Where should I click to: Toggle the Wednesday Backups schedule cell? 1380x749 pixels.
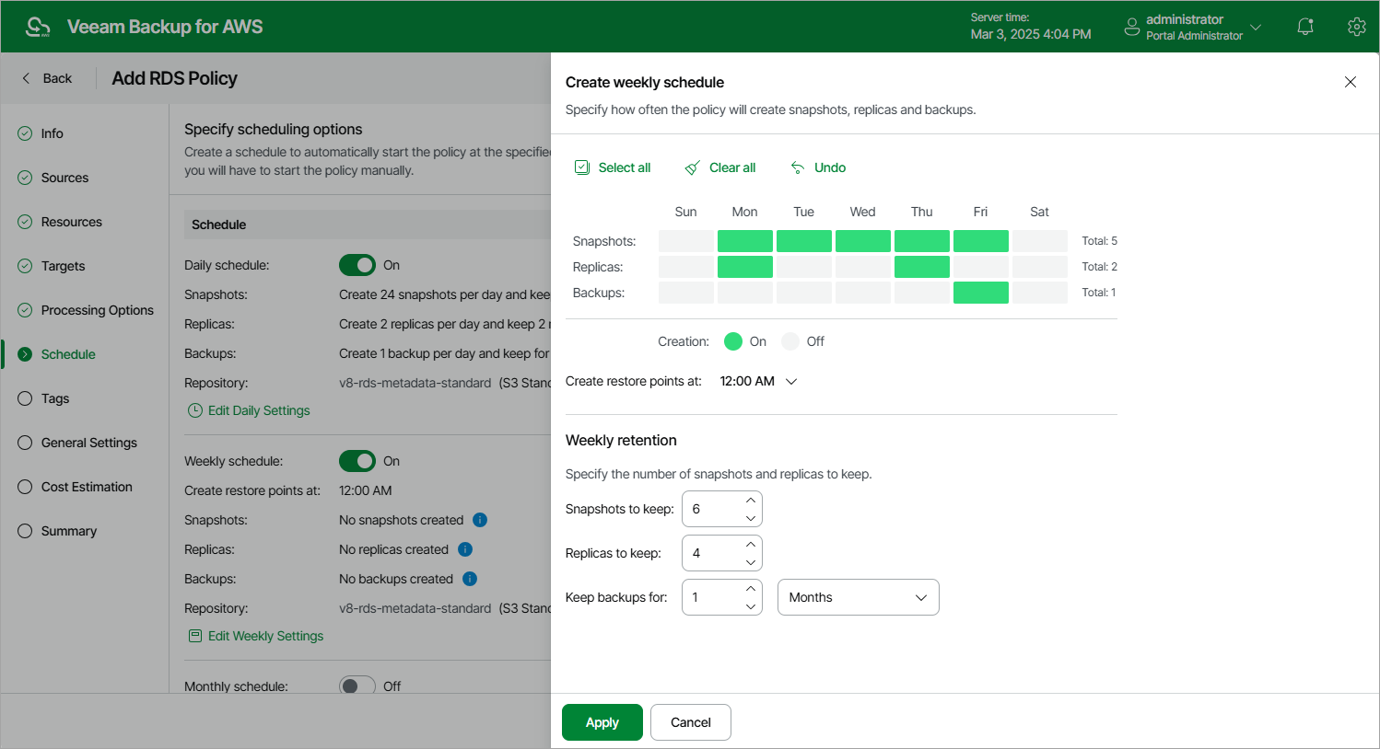pos(863,293)
